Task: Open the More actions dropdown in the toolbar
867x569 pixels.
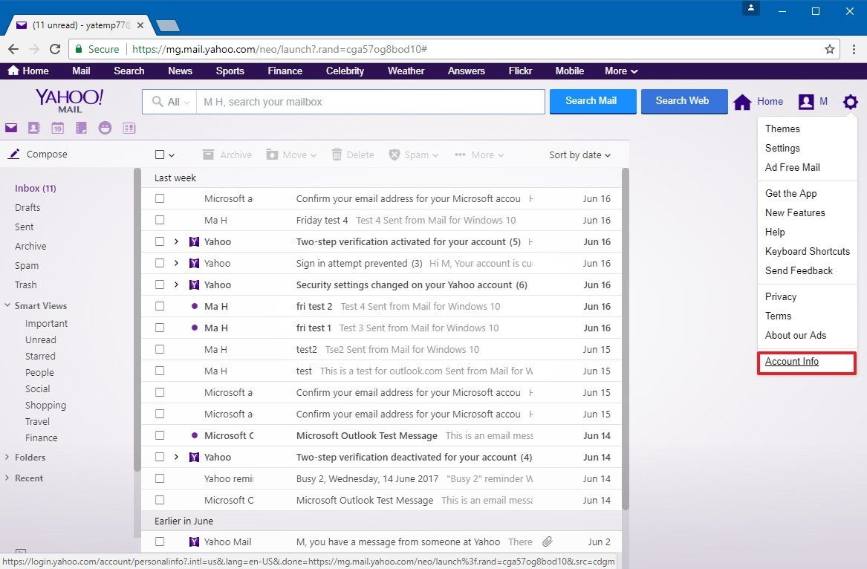Action: (x=479, y=155)
